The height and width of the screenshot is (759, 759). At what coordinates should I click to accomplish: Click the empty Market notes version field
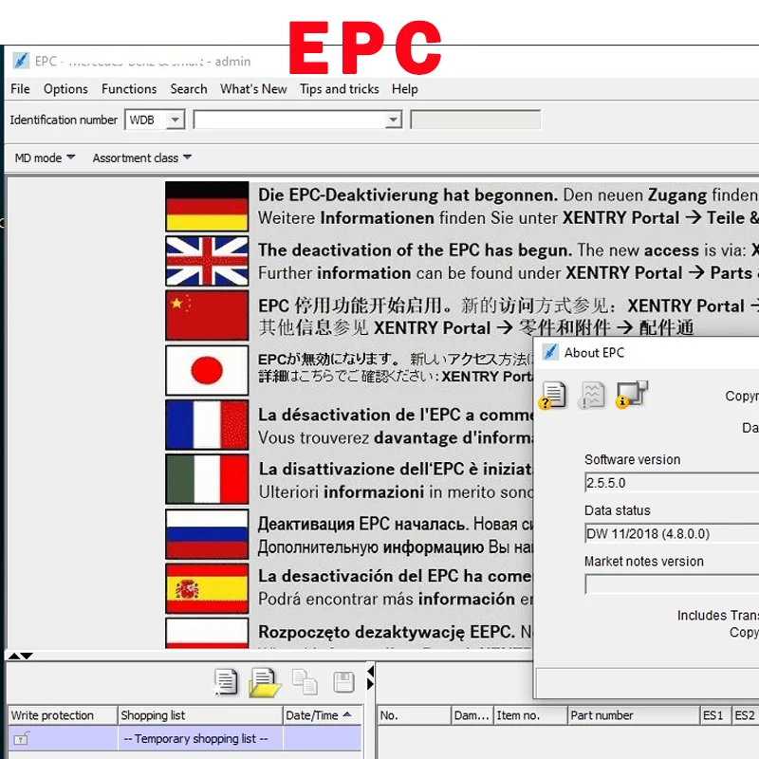click(672, 584)
